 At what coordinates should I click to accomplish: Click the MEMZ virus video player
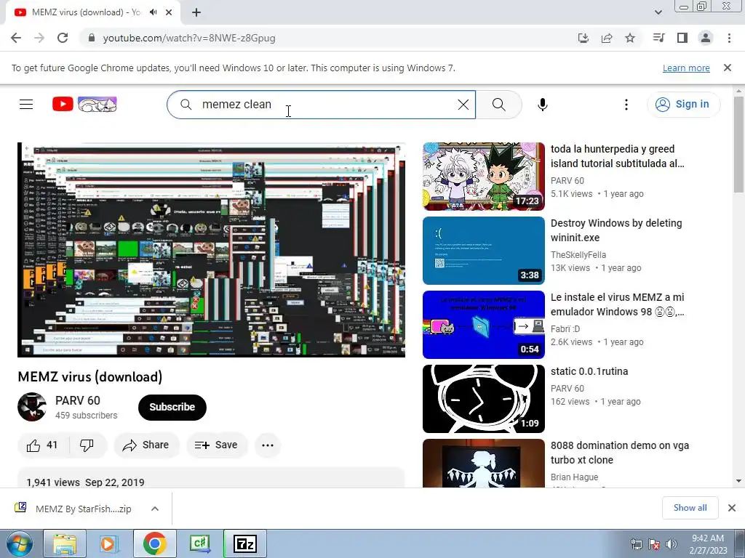pyautogui.click(x=212, y=250)
